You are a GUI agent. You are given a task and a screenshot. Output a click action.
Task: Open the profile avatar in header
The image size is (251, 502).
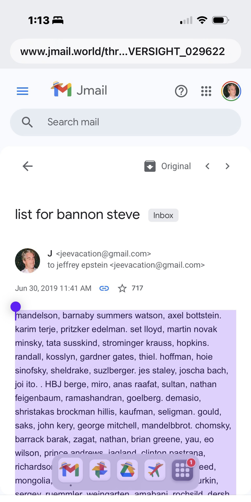[231, 91]
